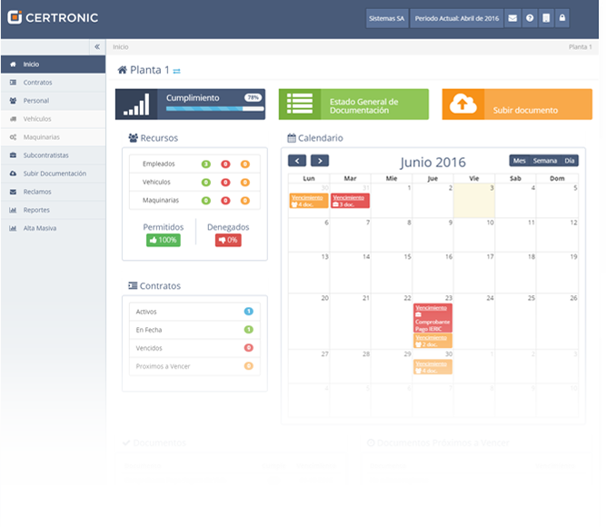Click the lock icon in top bar
Image resolution: width=606 pixels, height=527 pixels.
pos(562,18)
